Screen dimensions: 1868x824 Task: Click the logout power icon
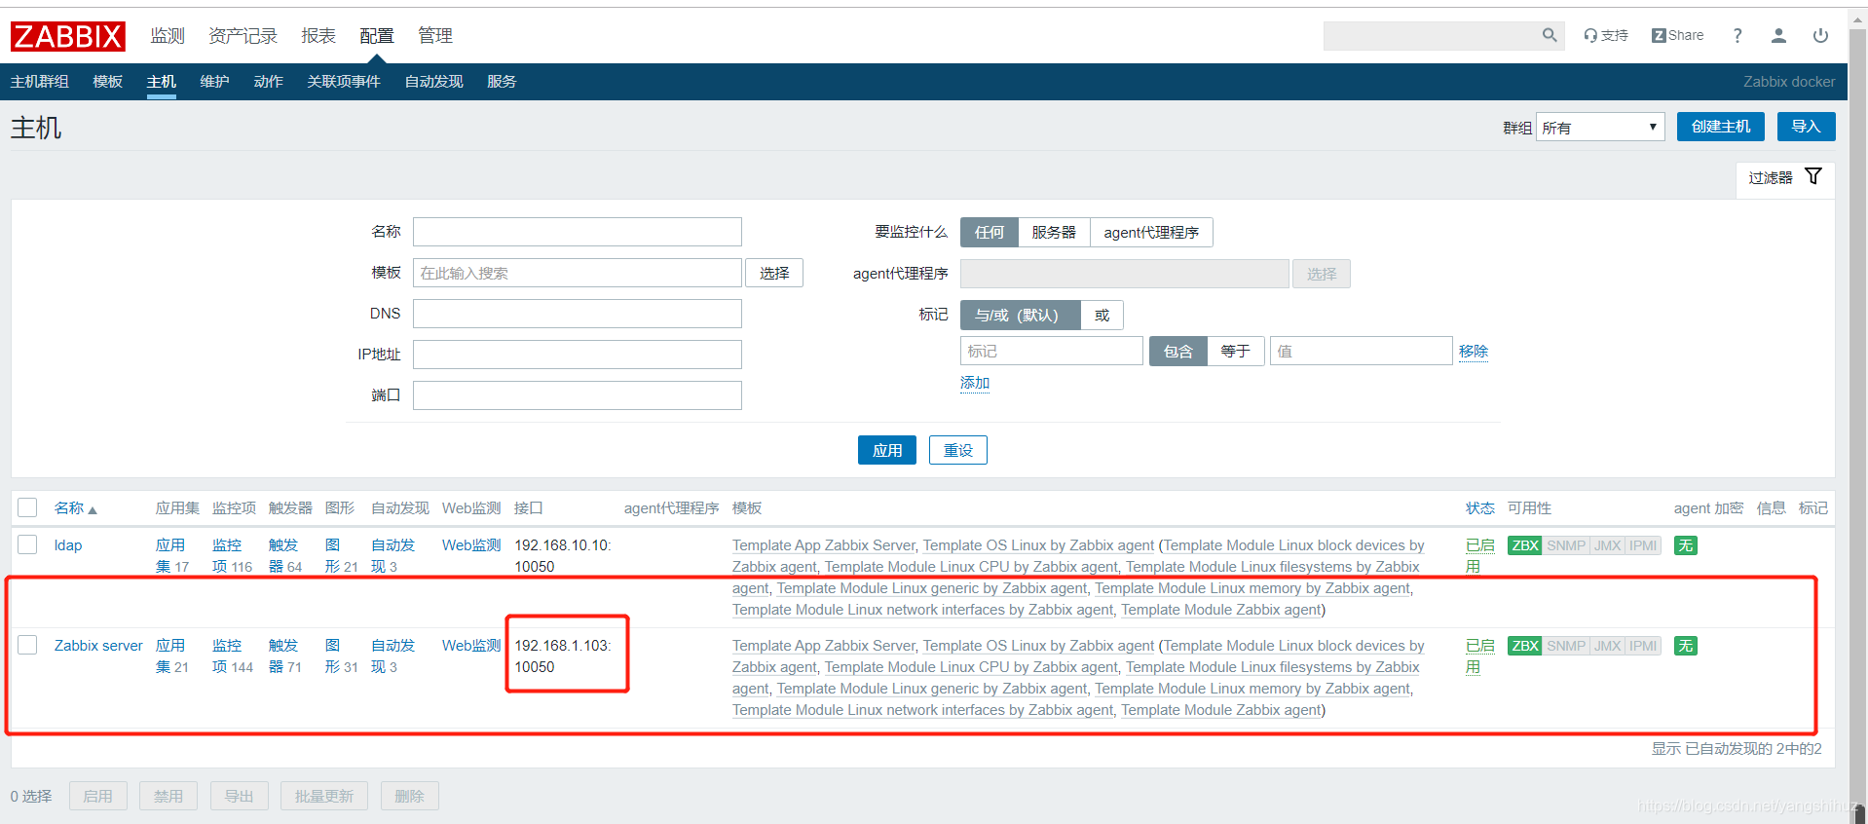pos(1820,35)
